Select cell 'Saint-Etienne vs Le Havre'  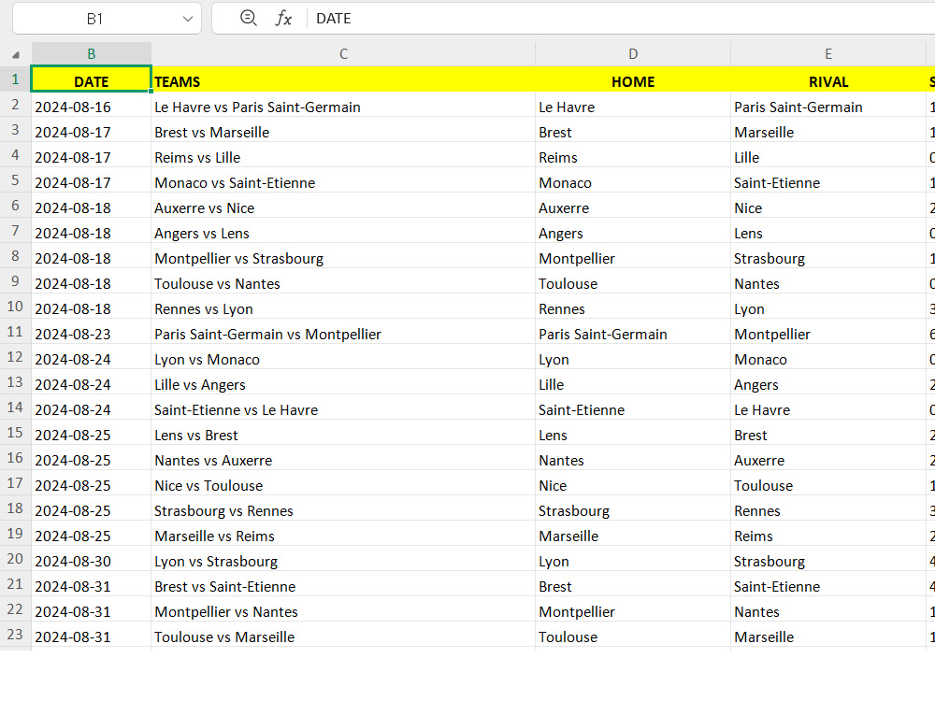343,409
